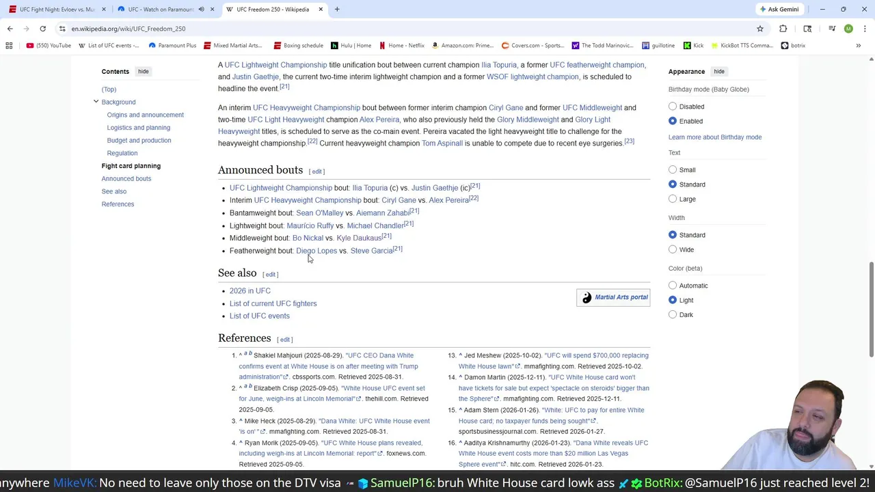Select Disabled for Birthday mode
The height and width of the screenshot is (492, 875).
click(x=673, y=107)
